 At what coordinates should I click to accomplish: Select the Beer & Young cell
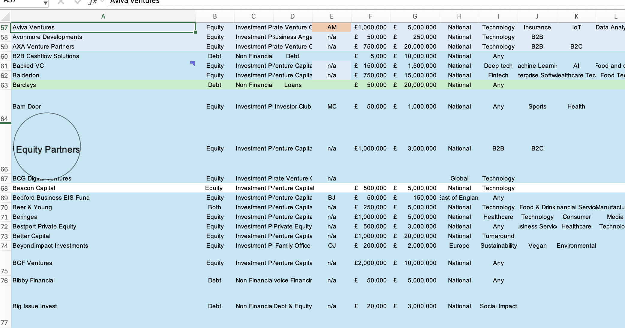point(103,207)
